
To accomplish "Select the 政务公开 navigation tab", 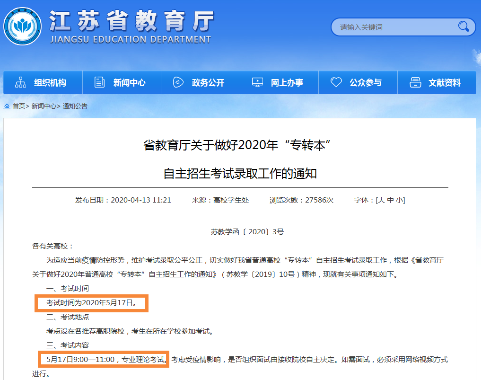I will [208, 83].
